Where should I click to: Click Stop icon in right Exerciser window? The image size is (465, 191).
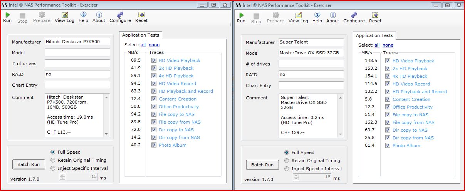(x=256, y=15)
